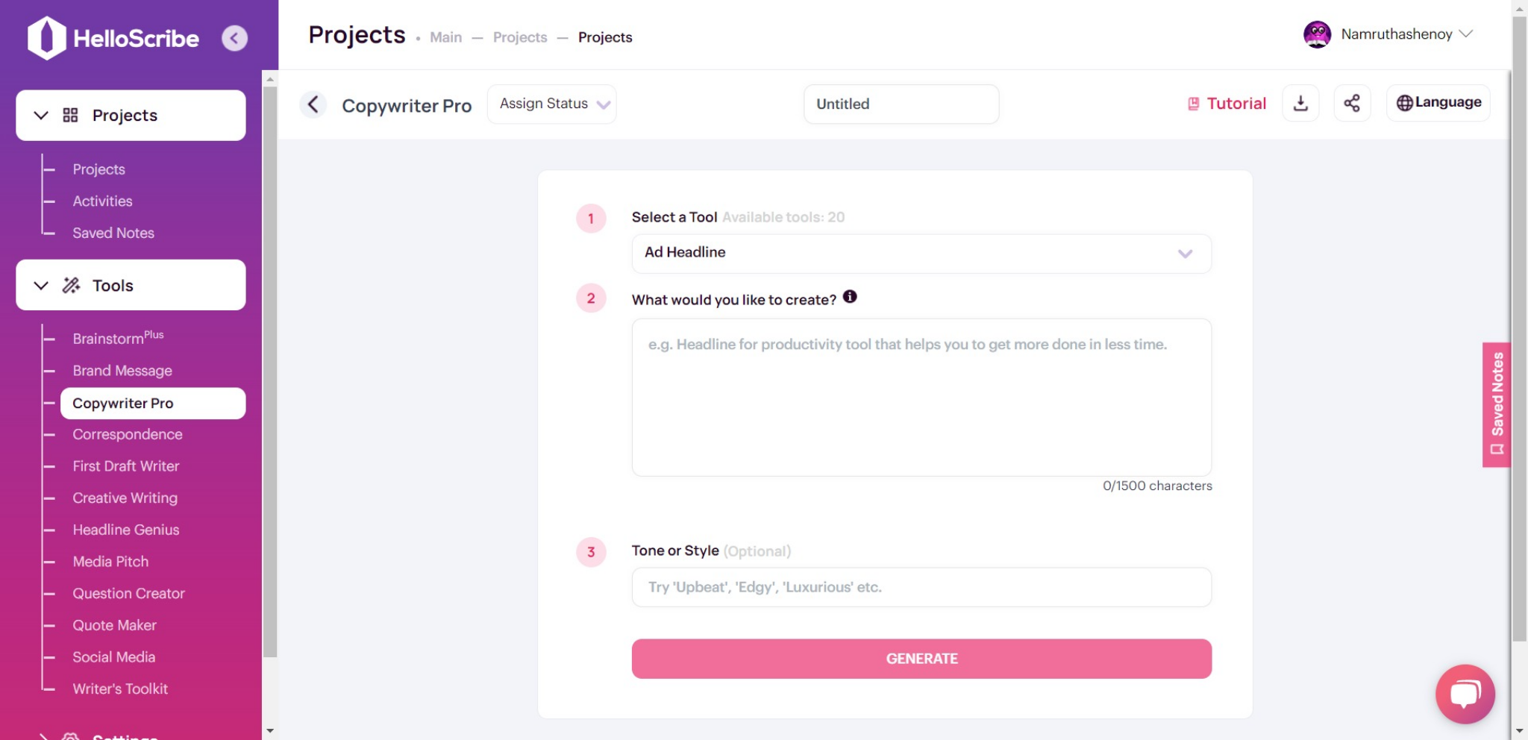Open the Saved Notes side tab
The height and width of the screenshot is (740, 1528).
pyautogui.click(x=1497, y=404)
